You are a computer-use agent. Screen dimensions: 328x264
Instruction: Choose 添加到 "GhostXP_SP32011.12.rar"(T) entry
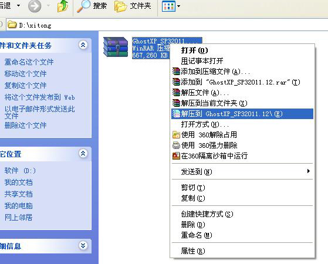[x=242, y=82]
